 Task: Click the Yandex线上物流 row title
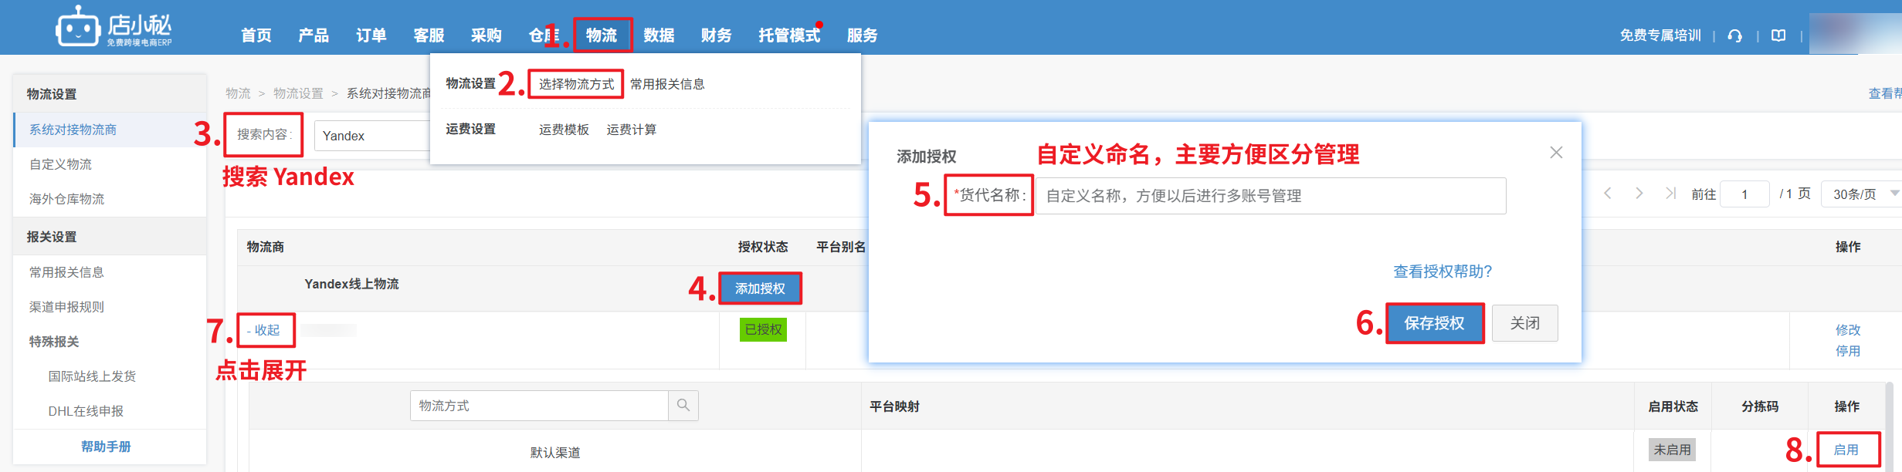click(351, 284)
